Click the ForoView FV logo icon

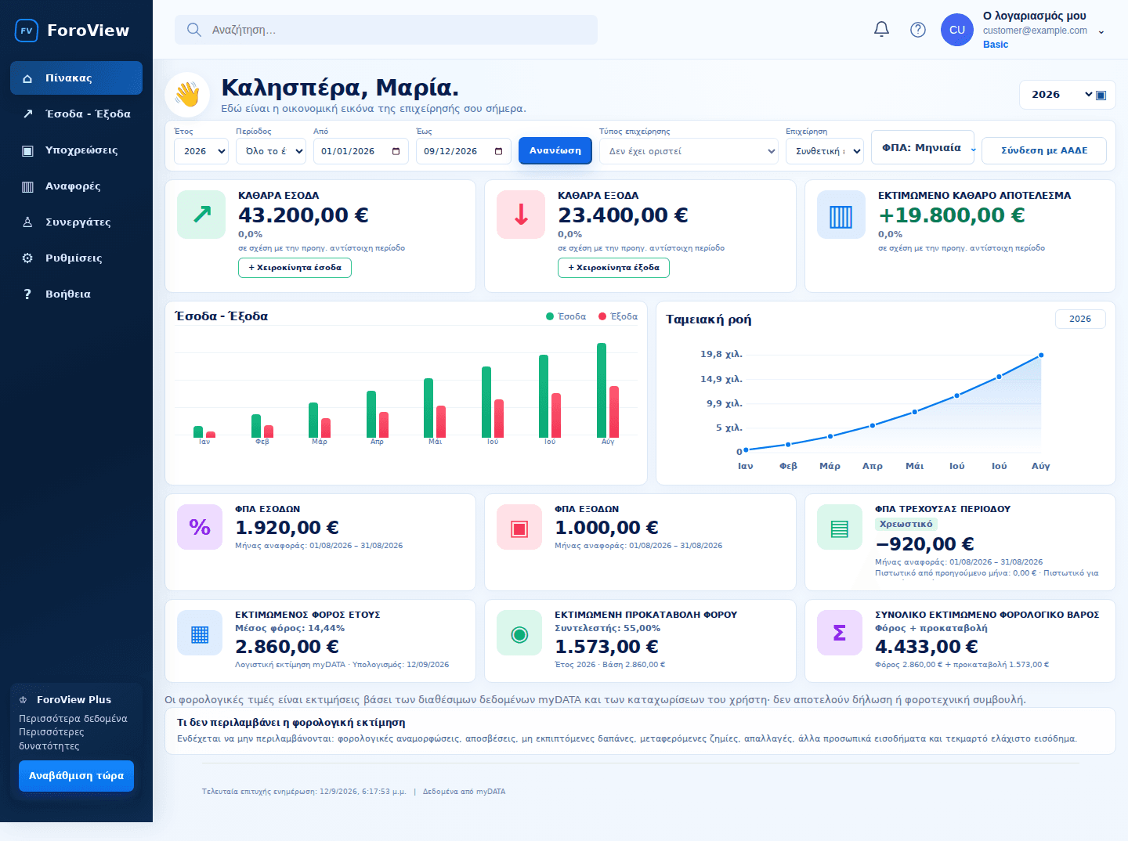click(x=27, y=31)
